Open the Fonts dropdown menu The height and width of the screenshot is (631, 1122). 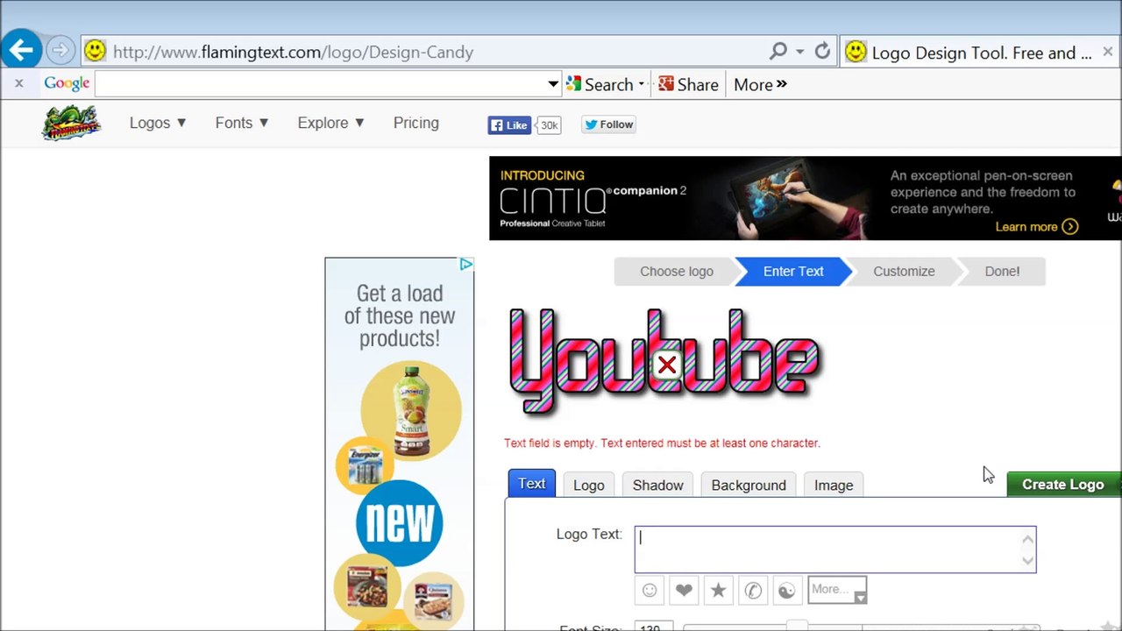click(242, 124)
